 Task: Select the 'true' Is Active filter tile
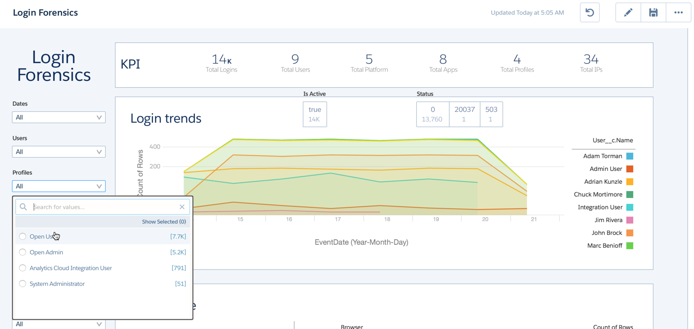[x=315, y=114]
